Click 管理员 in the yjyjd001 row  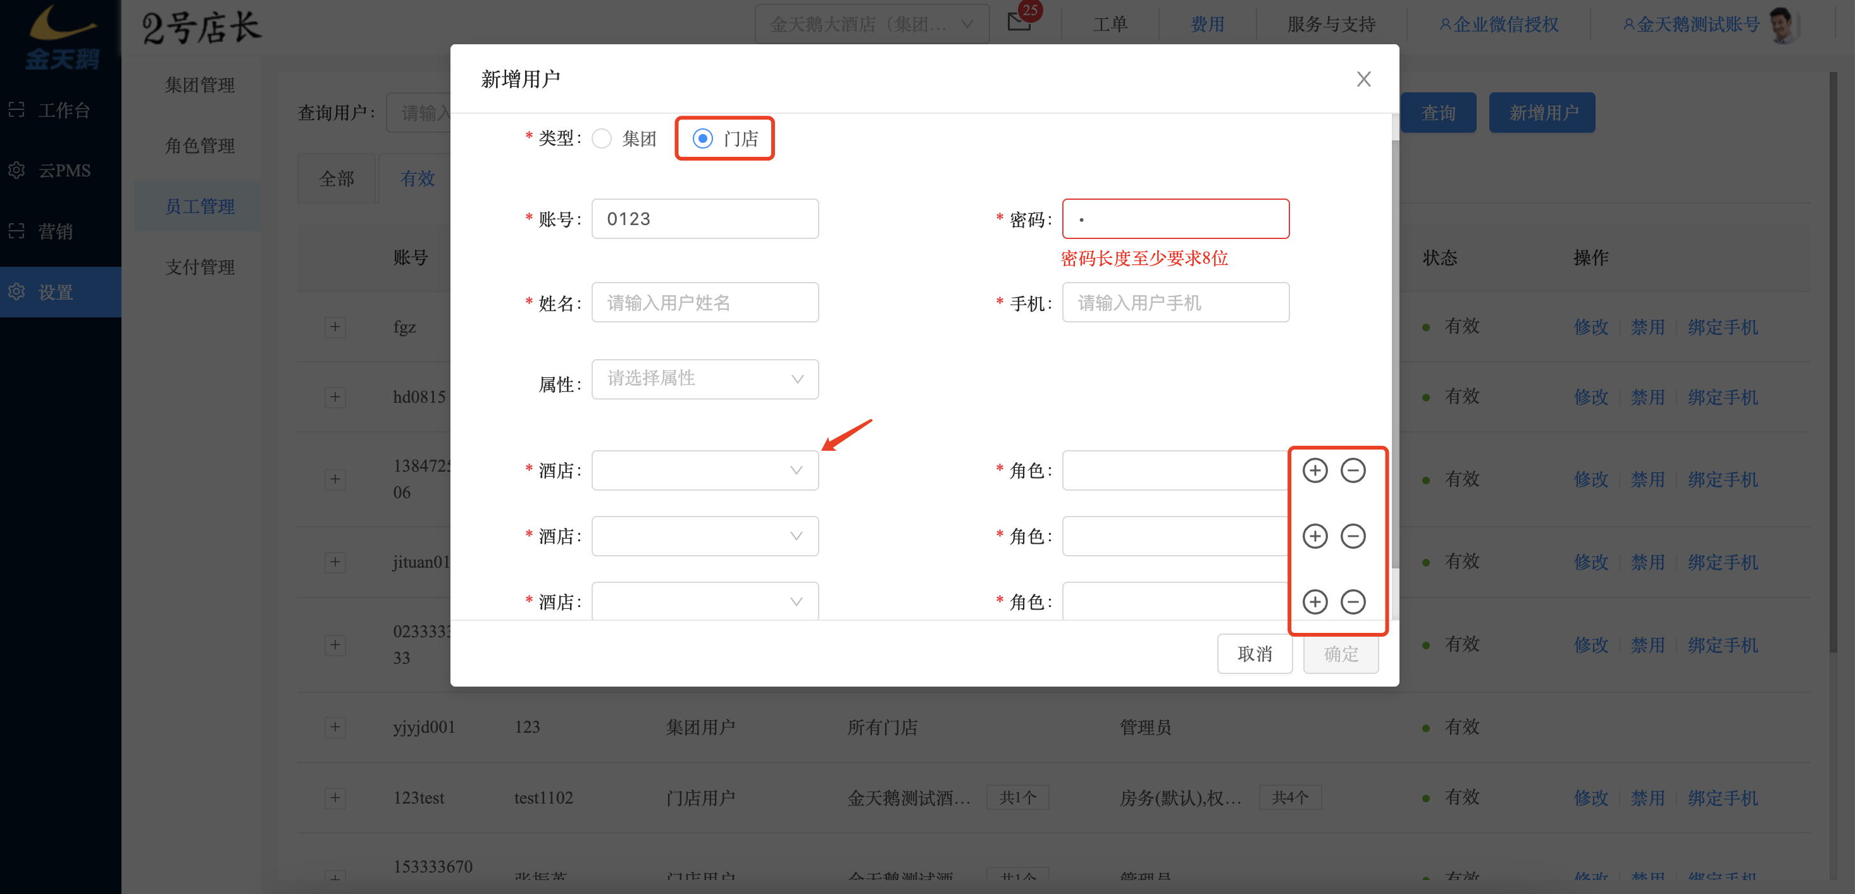pyautogui.click(x=1145, y=727)
